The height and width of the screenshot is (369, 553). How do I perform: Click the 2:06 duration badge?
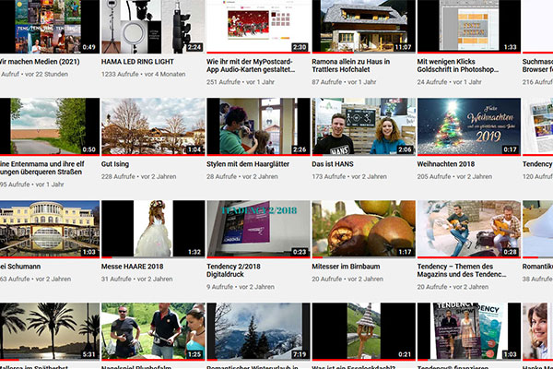[405, 149]
